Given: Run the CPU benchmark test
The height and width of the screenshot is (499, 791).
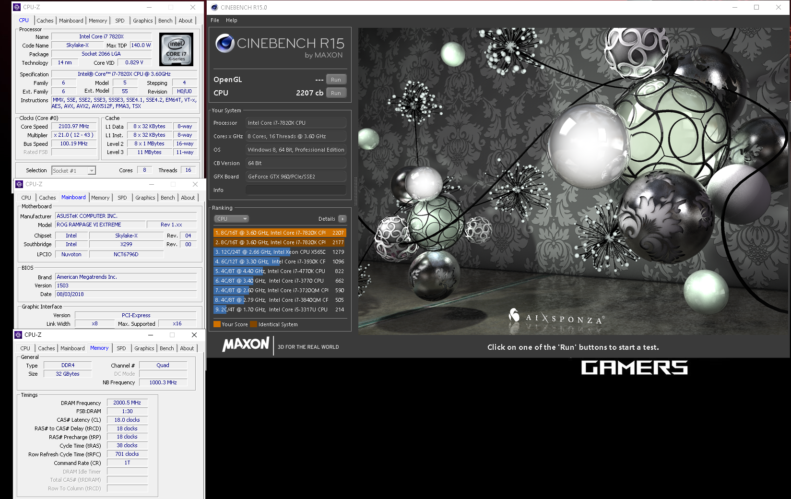Looking at the screenshot, I should point(336,93).
